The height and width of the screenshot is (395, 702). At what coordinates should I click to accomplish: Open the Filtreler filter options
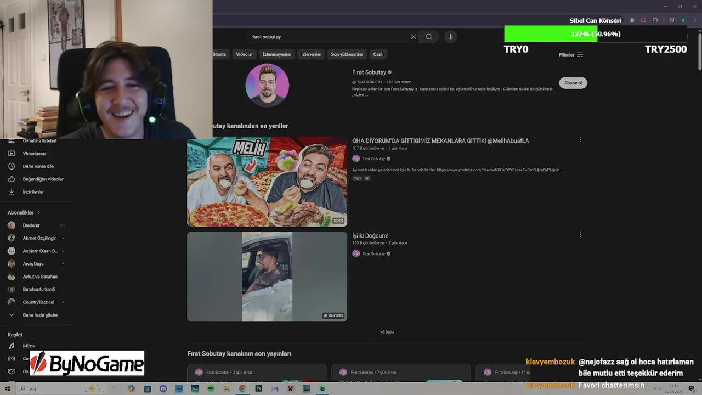(571, 55)
